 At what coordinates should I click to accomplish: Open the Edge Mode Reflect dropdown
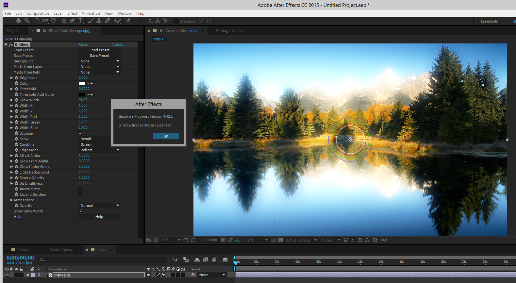(100, 150)
